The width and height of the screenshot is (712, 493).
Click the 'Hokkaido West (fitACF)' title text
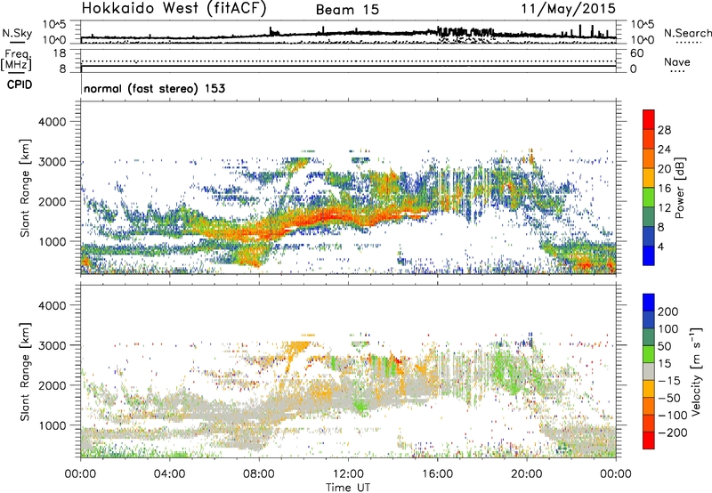click(x=174, y=8)
